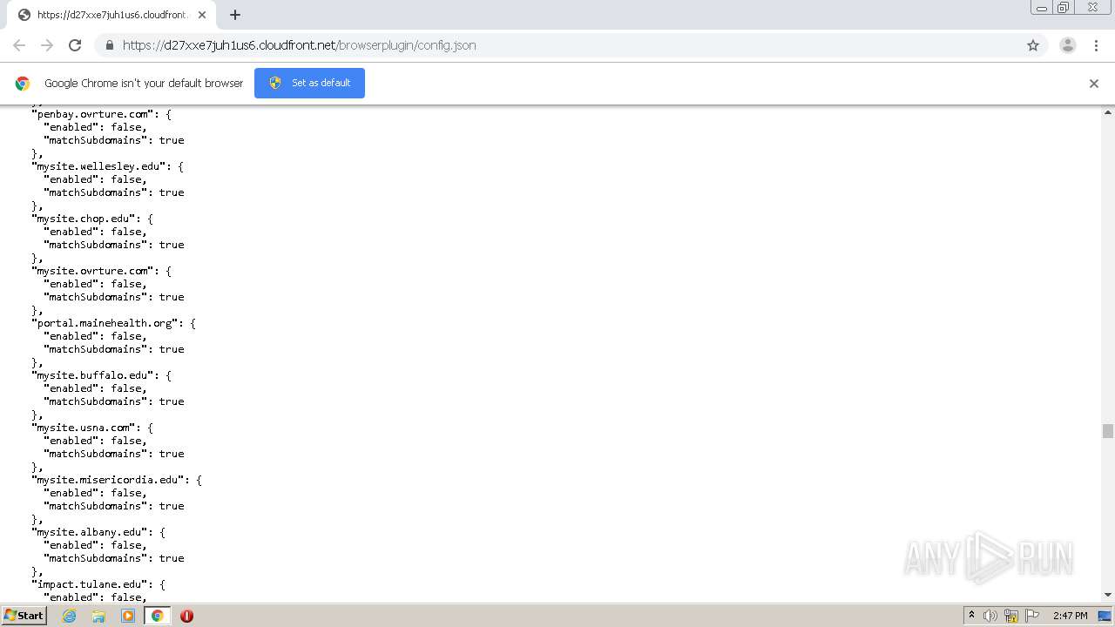The image size is (1115, 627).
Task: Click "mysite.misericordia.edu" key text
Action: [x=109, y=480]
